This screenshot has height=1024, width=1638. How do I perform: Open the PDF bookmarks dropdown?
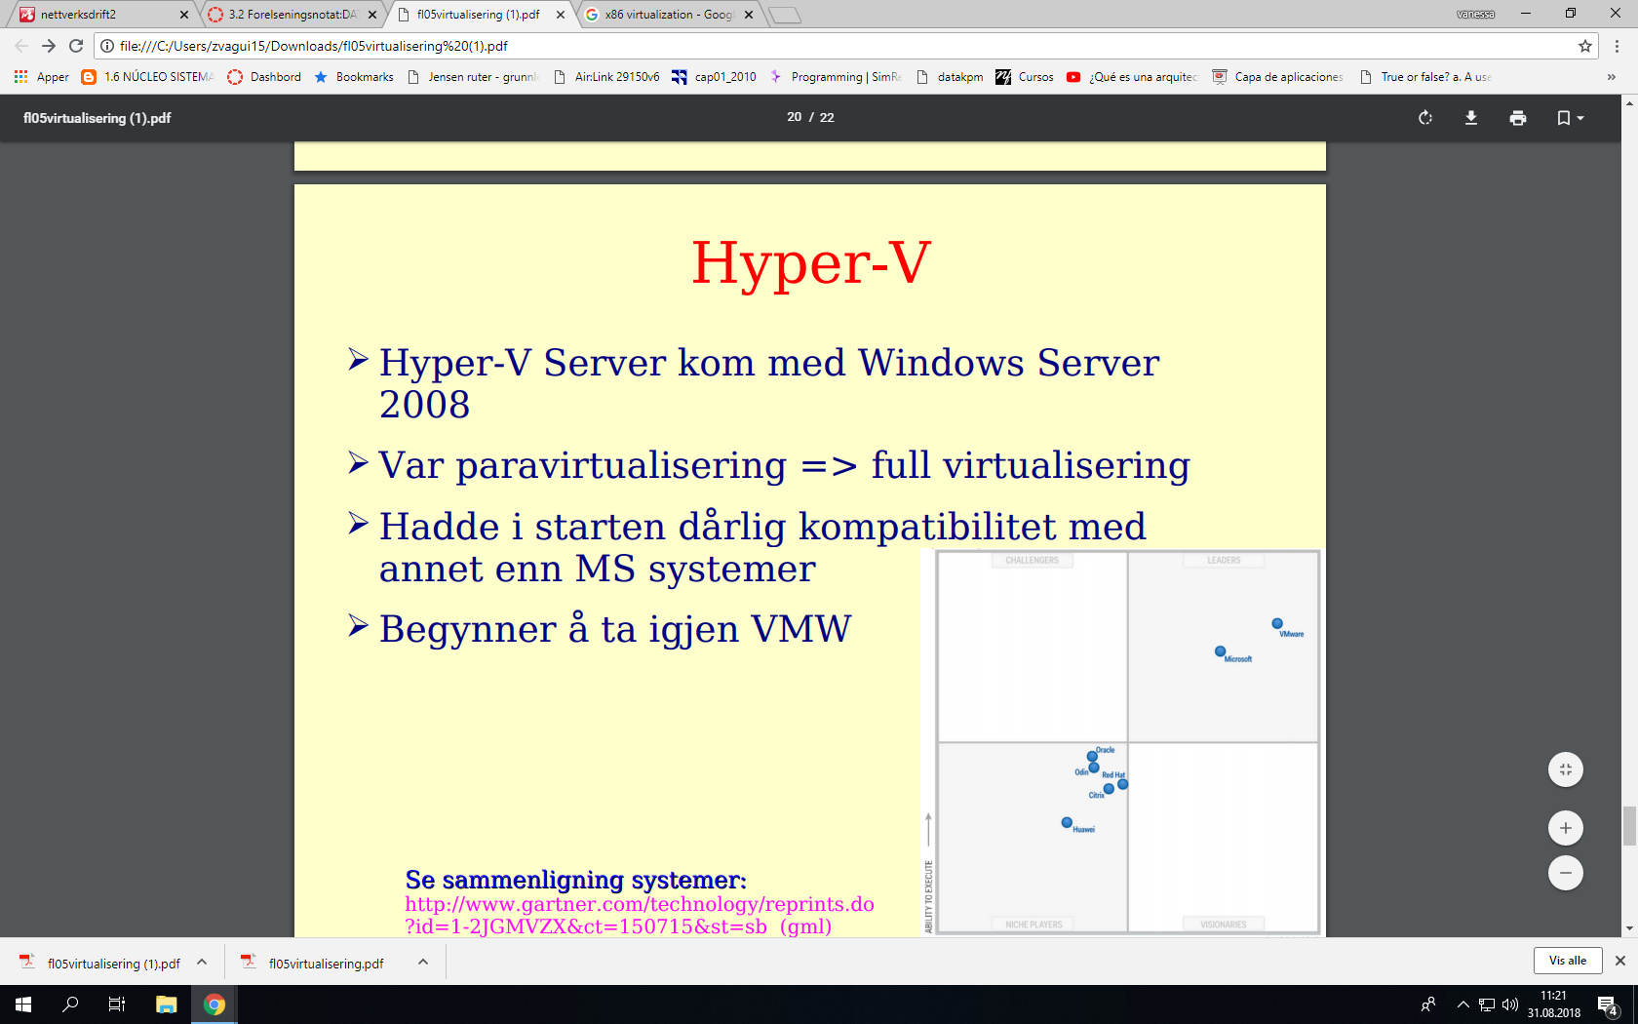[1570, 118]
